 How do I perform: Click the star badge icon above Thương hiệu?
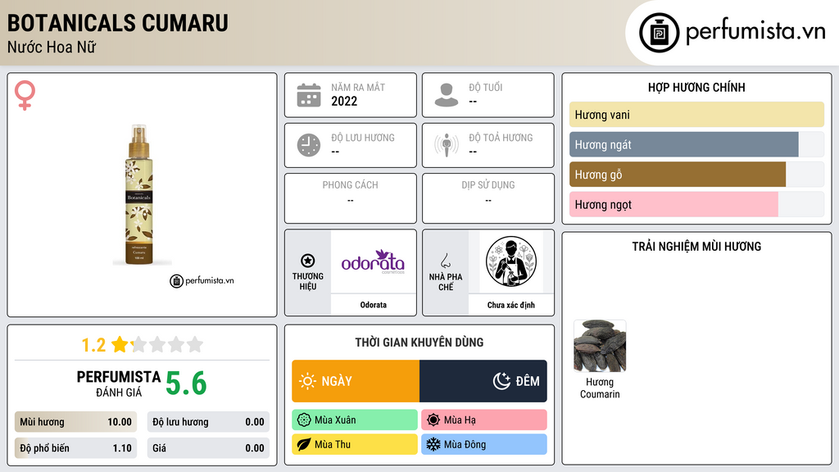click(x=308, y=261)
